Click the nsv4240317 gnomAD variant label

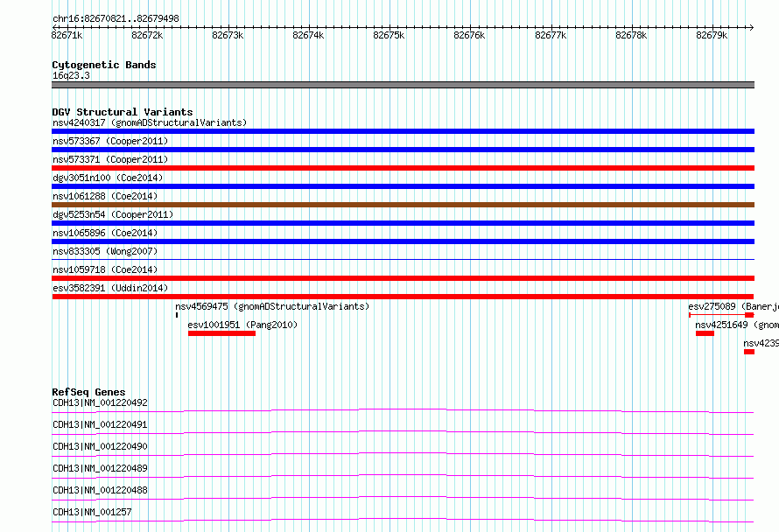[x=150, y=122]
